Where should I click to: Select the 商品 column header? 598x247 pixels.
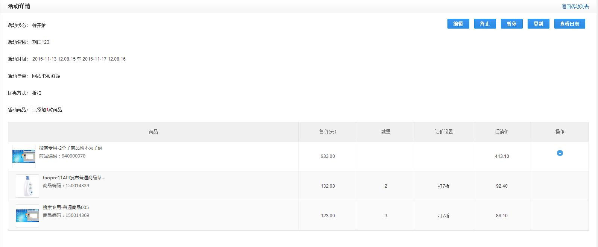(153, 132)
